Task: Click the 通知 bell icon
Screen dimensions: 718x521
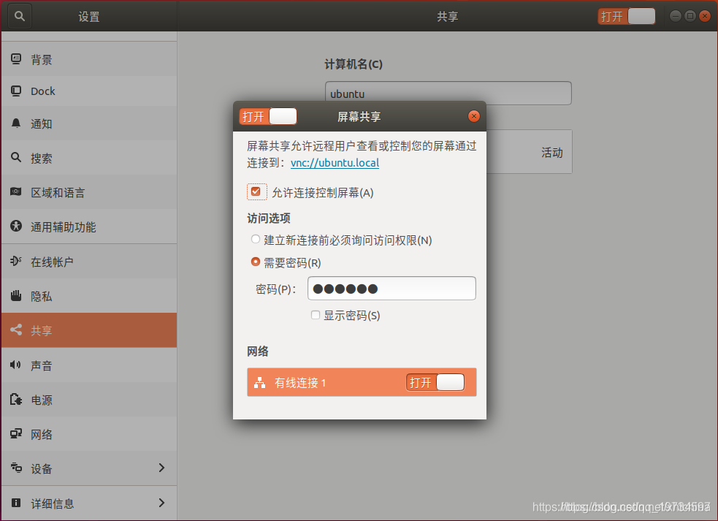Action: tap(16, 123)
